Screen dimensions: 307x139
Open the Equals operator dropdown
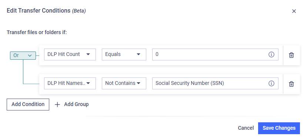[124, 54]
